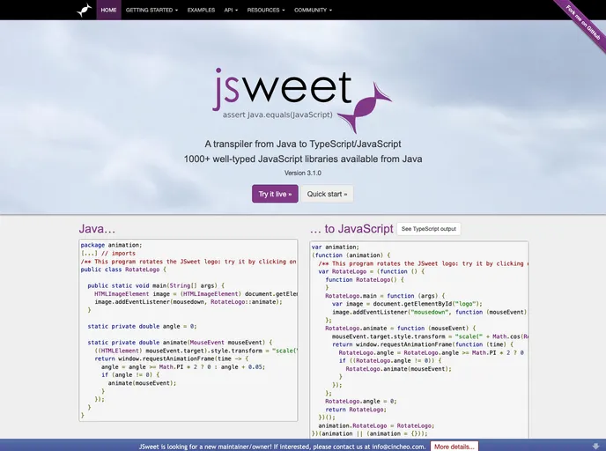Go to the Examples page
Image resolution: width=606 pixels, height=451 pixels.
(x=201, y=10)
